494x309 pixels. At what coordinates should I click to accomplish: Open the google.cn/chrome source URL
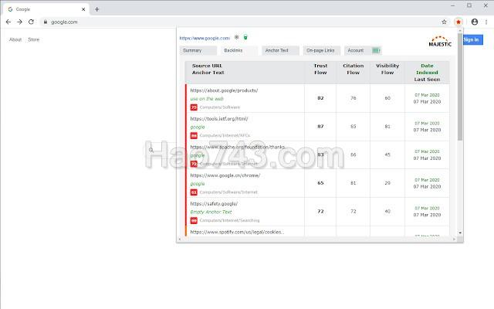(225, 175)
